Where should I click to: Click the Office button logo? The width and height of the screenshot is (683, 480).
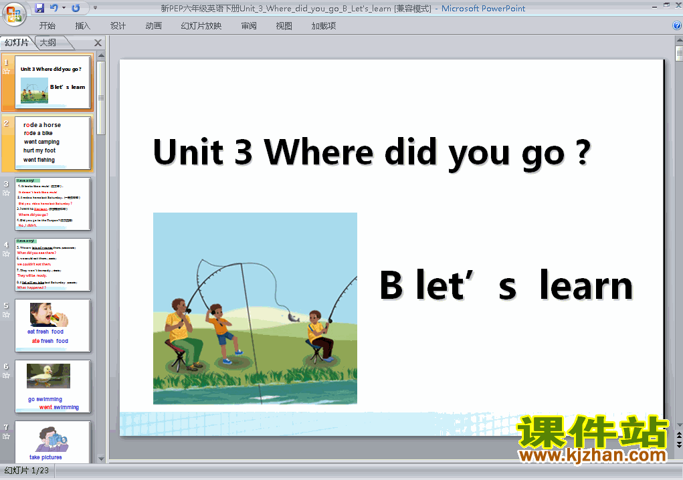click(14, 14)
